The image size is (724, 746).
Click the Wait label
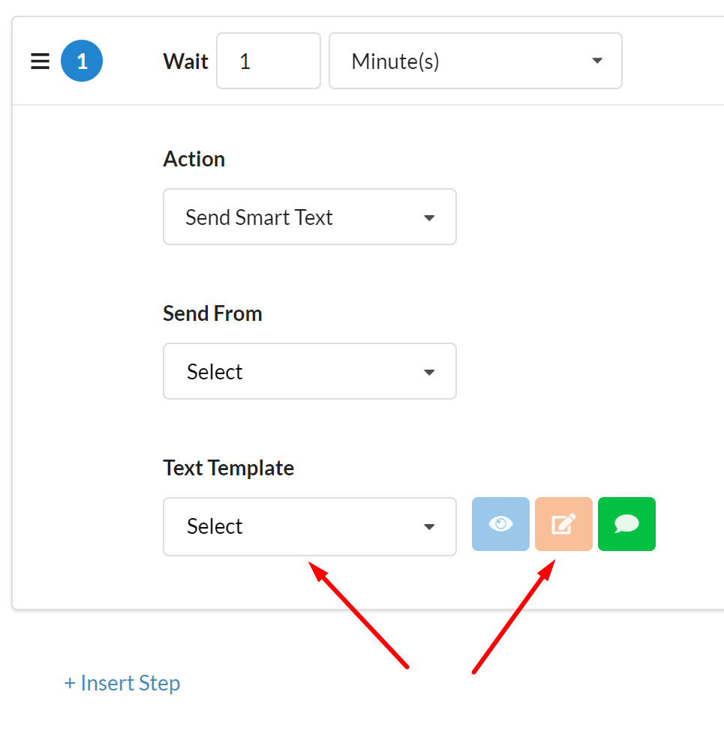click(x=185, y=61)
